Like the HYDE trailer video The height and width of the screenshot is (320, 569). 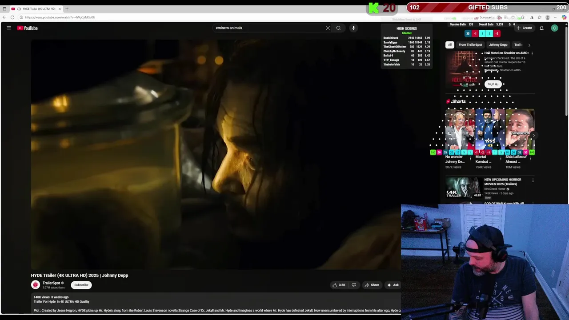click(339, 285)
